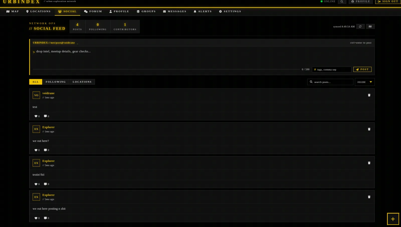Screen dimensions: 401x227
Task: Open the Map page in navigation
Action: pyautogui.click(x=13, y=11)
